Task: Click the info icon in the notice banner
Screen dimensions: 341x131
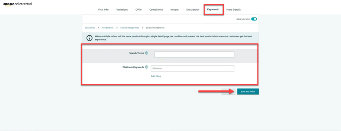Action: coord(89,38)
